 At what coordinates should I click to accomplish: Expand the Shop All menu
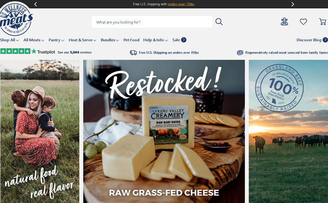click(10, 40)
